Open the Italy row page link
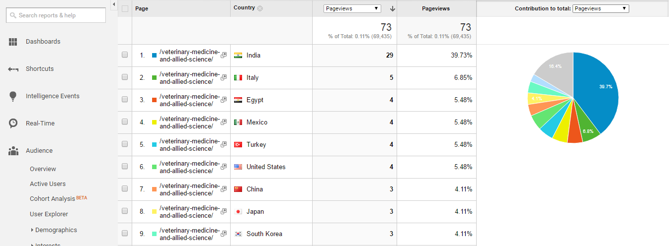The width and height of the screenshot is (669, 246). pos(189,78)
